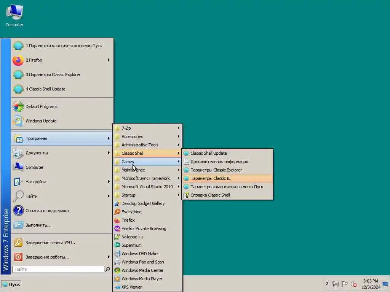
Task: Click the Дополнительная информация document icon
Action: (186, 162)
